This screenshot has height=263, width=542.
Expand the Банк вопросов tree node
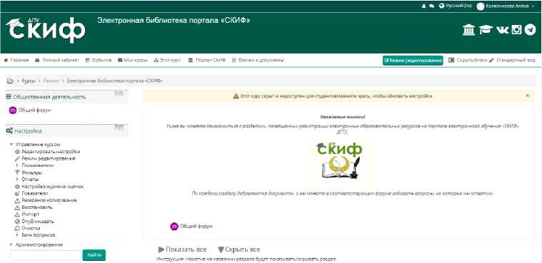17,234
